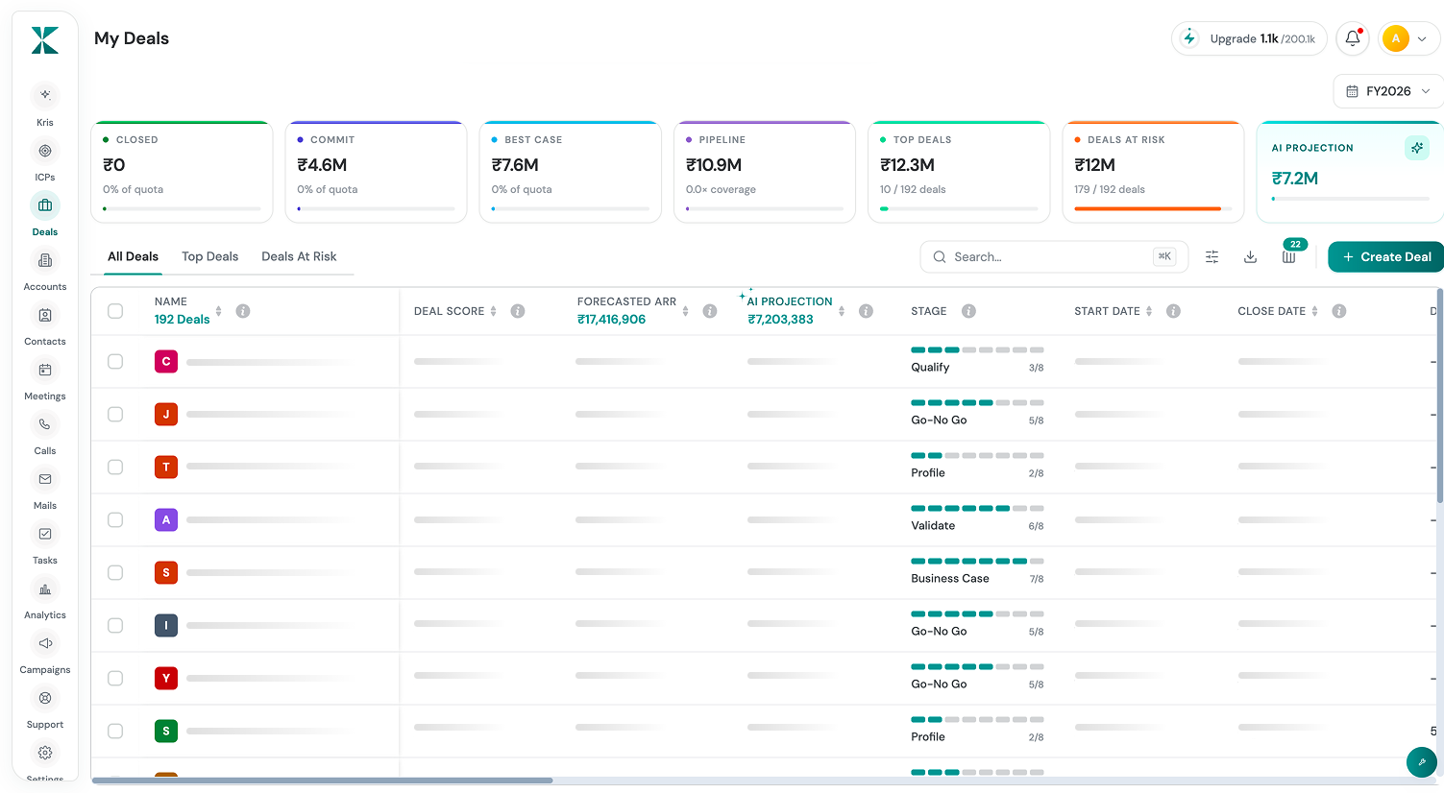1444x793 pixels.
Task: Select the green S avatar deal row
Action: point(115,732)
